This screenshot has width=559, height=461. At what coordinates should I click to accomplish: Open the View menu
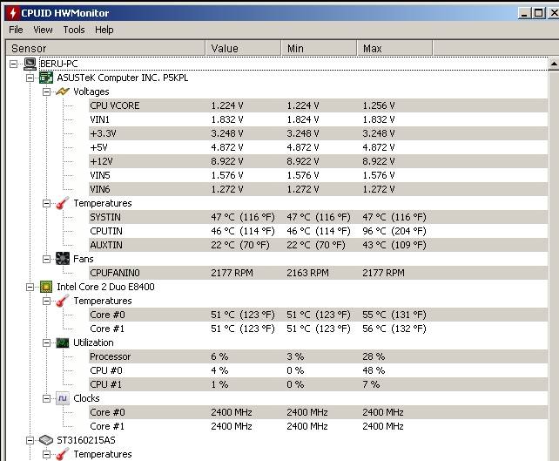point(43,30)
